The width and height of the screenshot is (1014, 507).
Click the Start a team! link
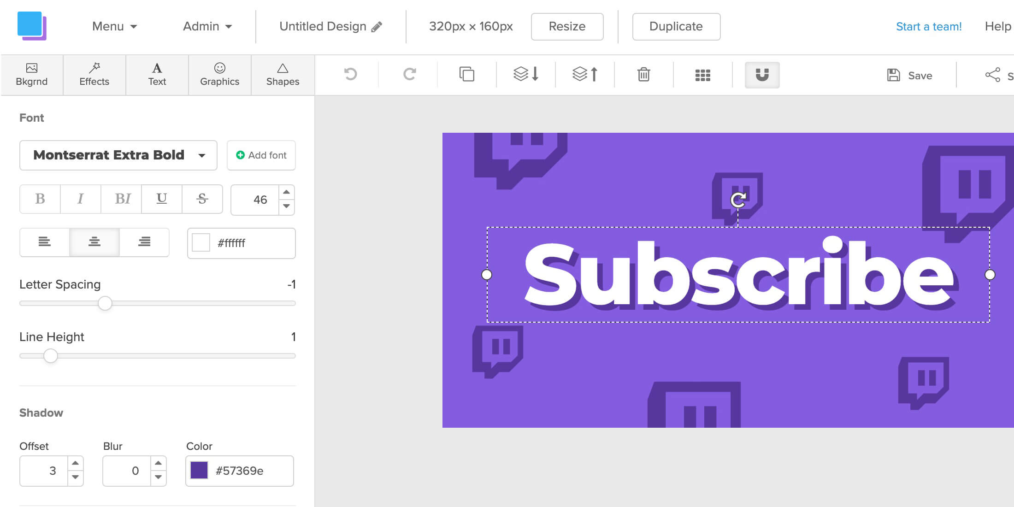coord(929,27)
